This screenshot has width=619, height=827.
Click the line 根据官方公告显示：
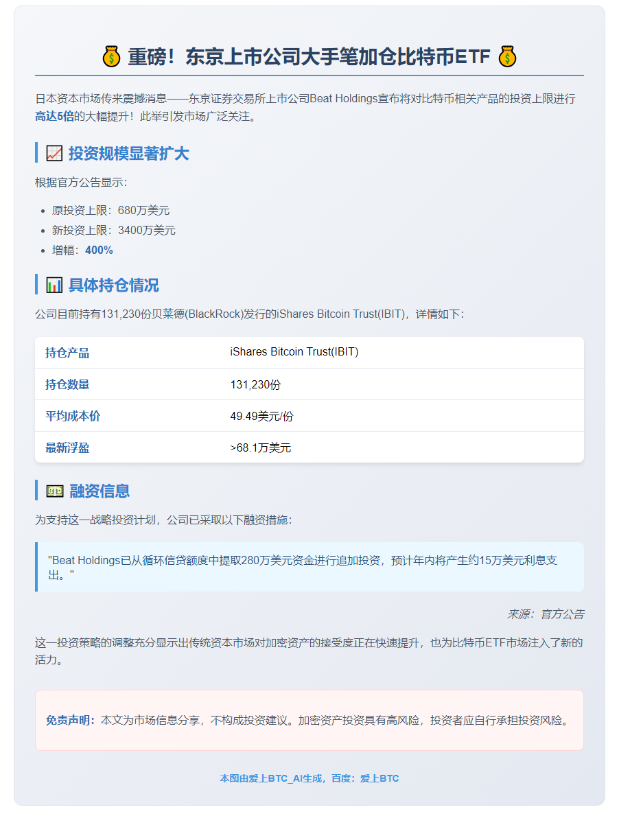(81, 183)
